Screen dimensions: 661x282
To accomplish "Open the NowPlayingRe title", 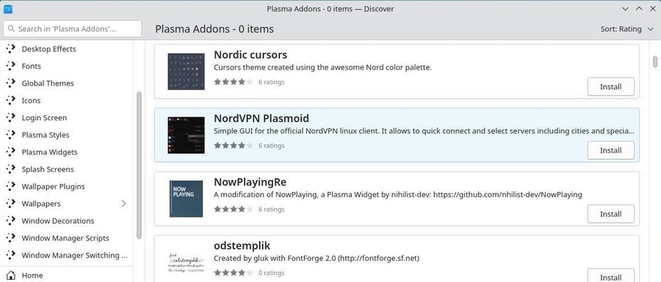I will (250, 182).
